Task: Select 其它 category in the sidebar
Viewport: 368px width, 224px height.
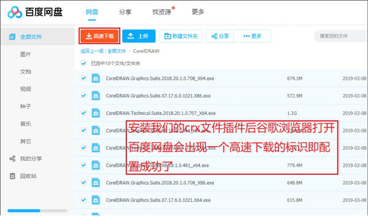Action: tap(26, 141)
